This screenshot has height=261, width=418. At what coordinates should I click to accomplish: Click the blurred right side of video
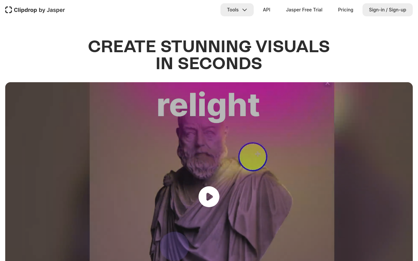coord(374,172)
